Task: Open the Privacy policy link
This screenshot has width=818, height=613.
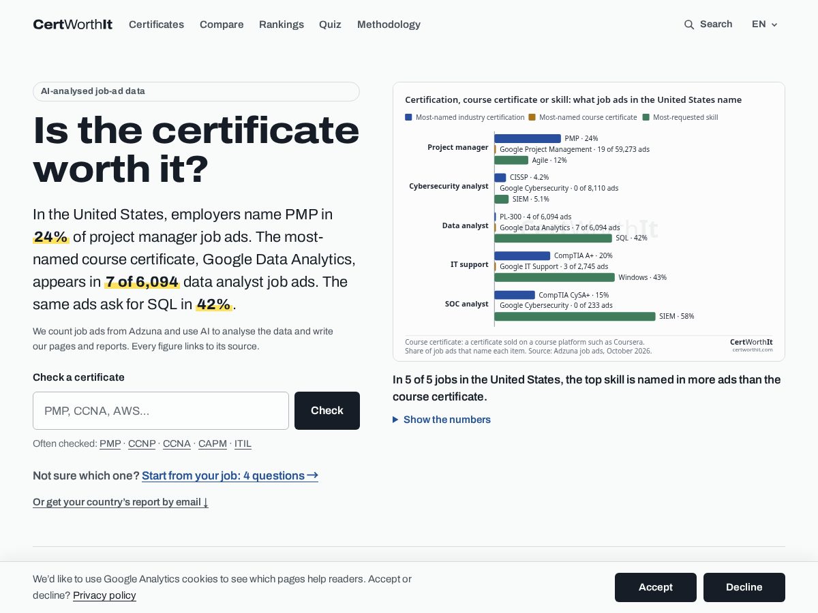Action: tap(104, 596)
